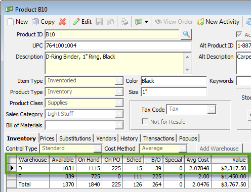The width and height of the screenshot is (251, 192).
Task: Open the Item Type dropdown
Action: (x=119, y=81)
